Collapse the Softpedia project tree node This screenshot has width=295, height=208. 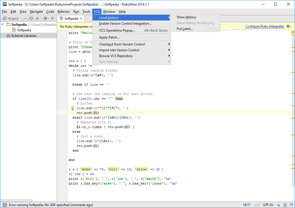2,24
